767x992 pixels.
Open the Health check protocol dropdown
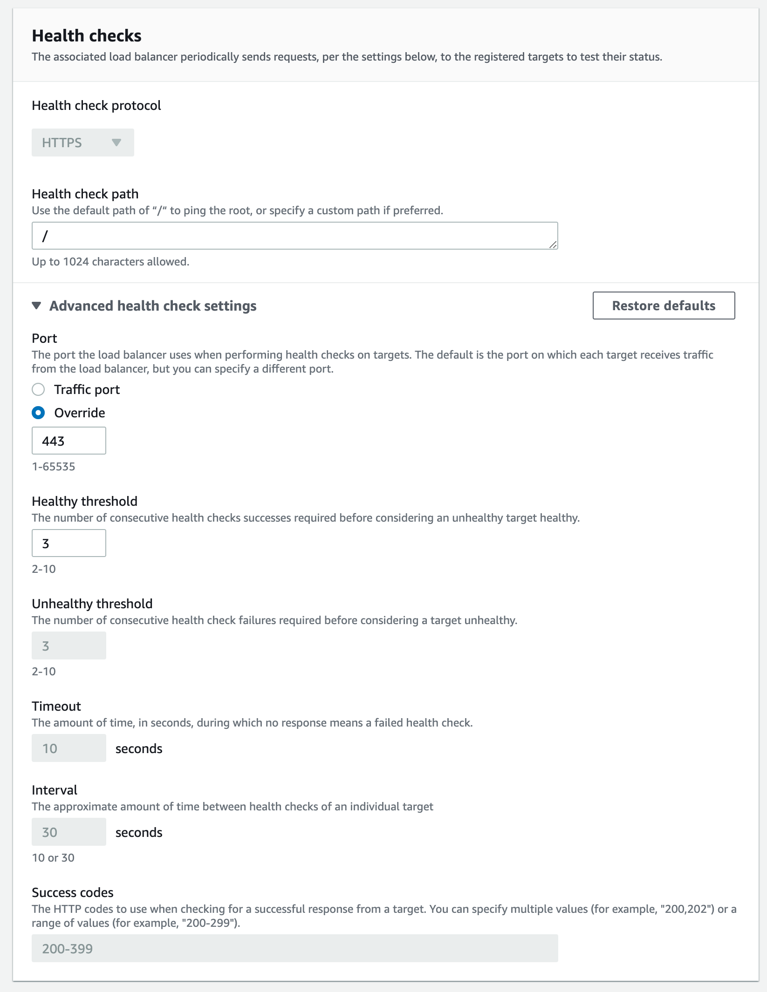pyautogui.click(x=82, y=143)
